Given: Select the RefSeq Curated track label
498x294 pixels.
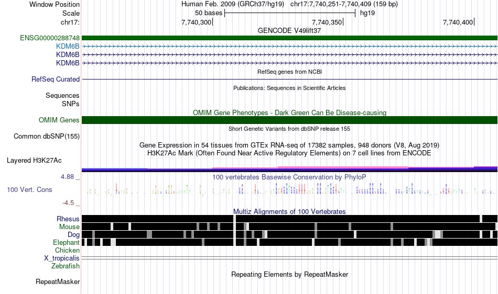Looking at the screenshot, I should (56, 79).
